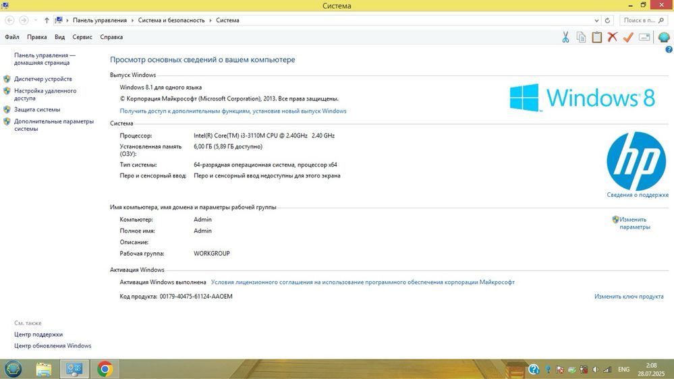
Task: Expand chevron after Панель управления breadcrumb
Action: coord(132,20)
